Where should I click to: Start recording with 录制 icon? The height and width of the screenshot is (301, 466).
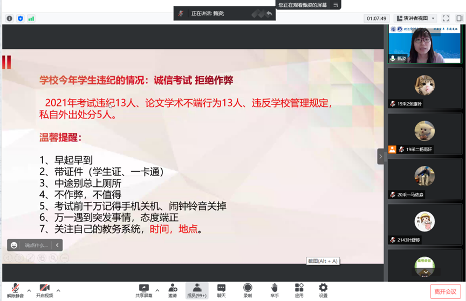248,290
